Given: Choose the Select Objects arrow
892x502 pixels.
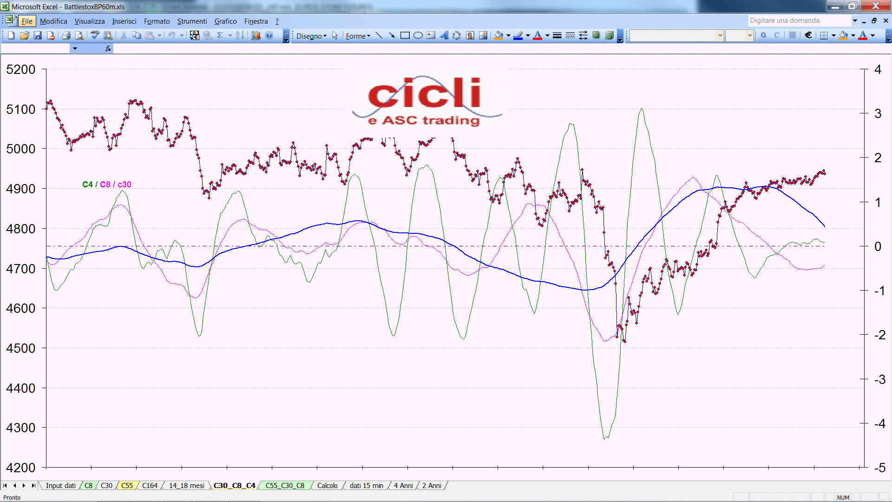Looking at the screenshot, I should coord(335,35).
